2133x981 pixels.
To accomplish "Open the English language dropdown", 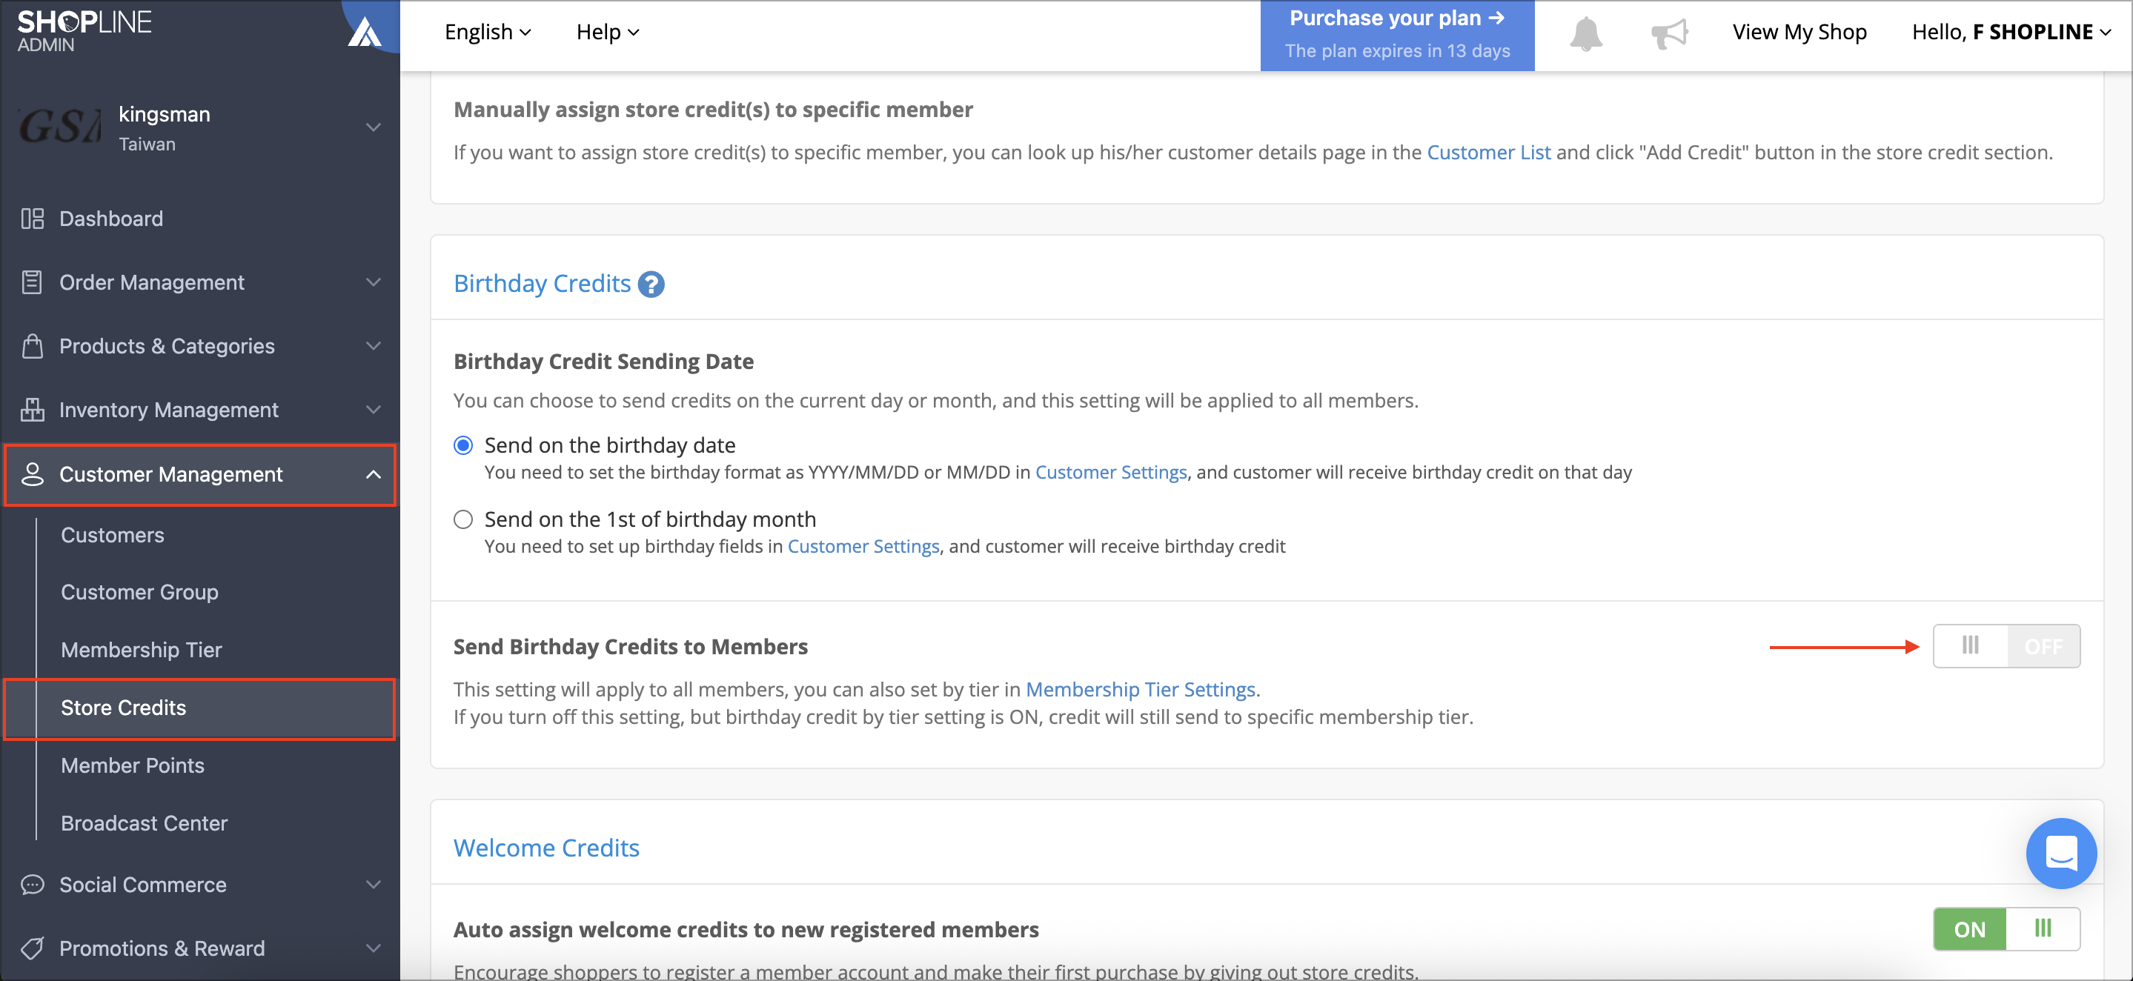I will click(x=488, y=33).
